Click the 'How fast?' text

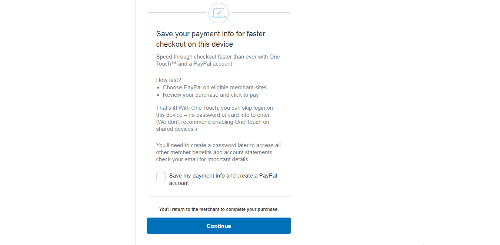(x=169, y=80)
